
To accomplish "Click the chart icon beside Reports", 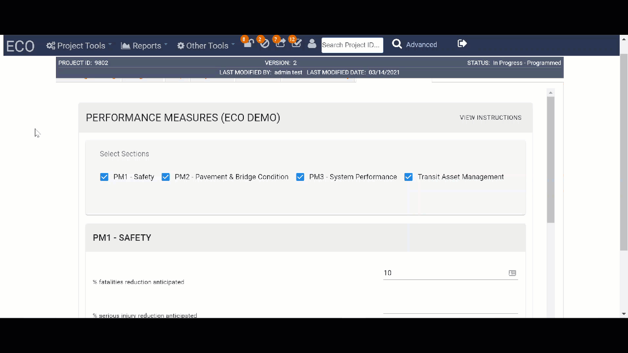I will pyautogui.click(x=126, y=46).
